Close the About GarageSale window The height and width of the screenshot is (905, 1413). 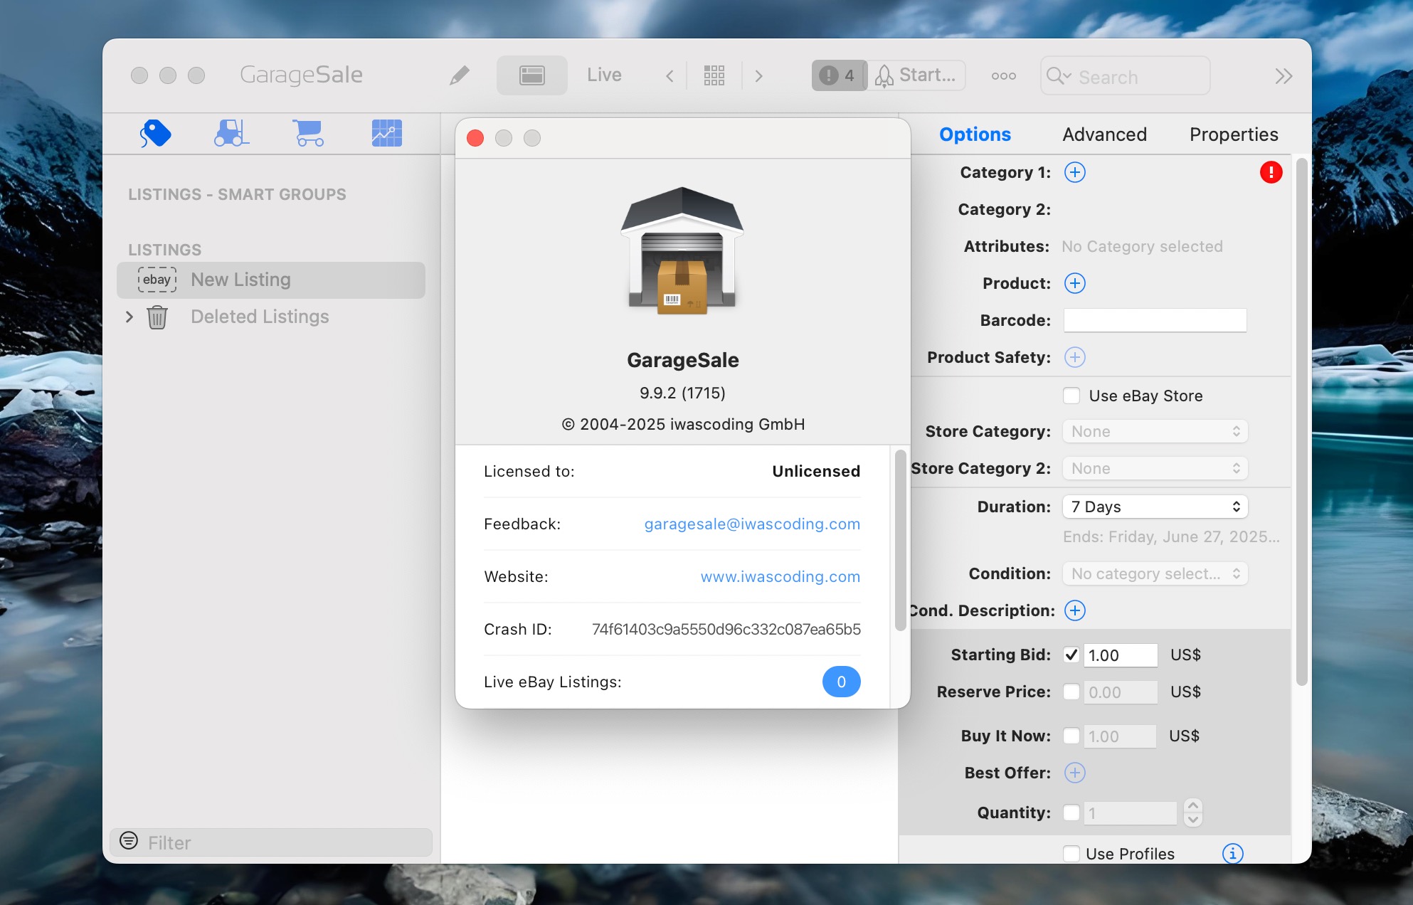(475, 138)
